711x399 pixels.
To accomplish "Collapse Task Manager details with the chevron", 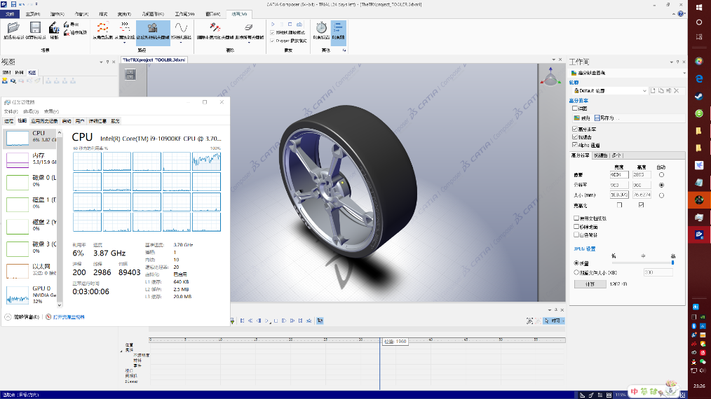I will pos(8,317).
